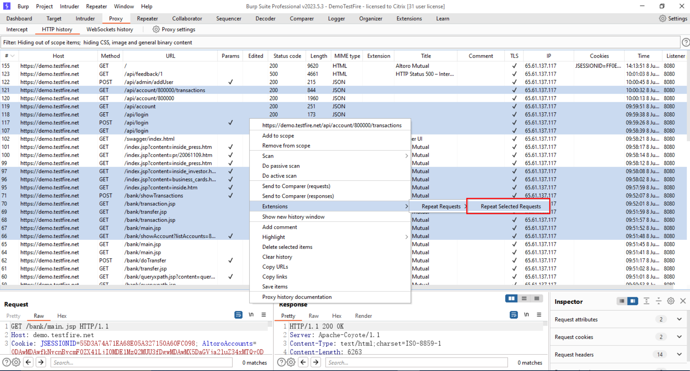Open the Repeater tab
This screenshot has width=690, height=371.
[x=147, y=19]
